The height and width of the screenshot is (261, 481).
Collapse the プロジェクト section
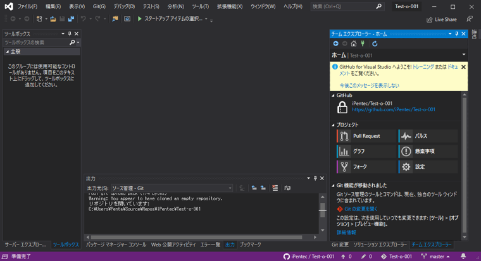click(333, 125)
